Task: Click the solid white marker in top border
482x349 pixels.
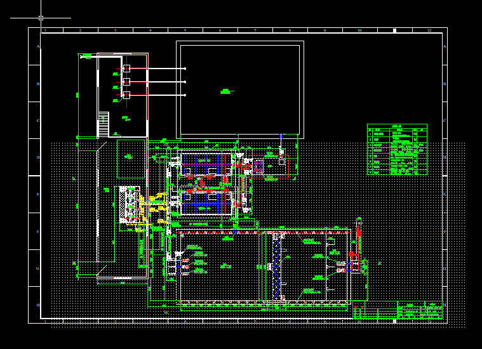Action: [395, 30]
